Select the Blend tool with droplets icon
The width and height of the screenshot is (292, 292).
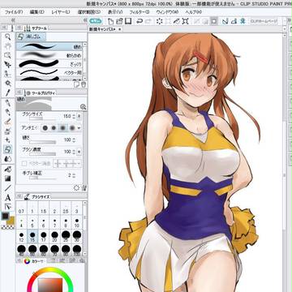8,158
